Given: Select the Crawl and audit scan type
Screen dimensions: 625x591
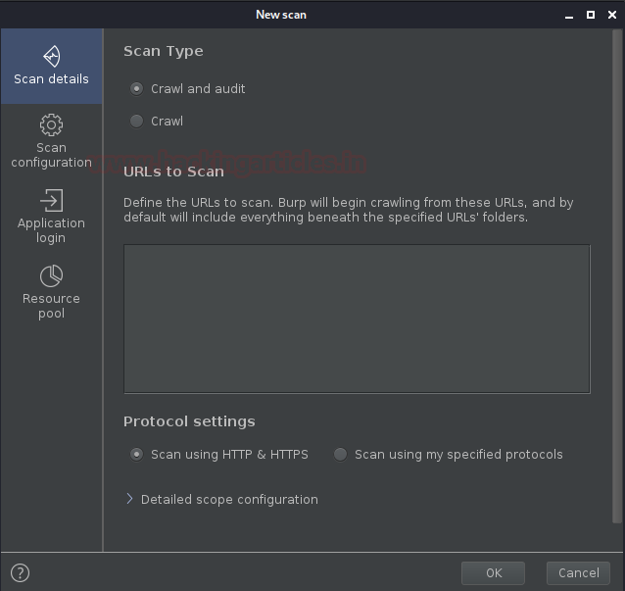Looking at the screenshot, I should click(x=137, y=89).
